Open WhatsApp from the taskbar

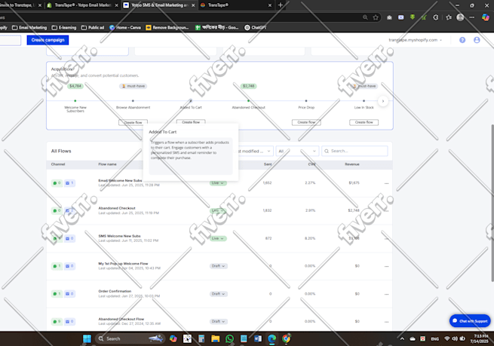click(x=230, y=338)
